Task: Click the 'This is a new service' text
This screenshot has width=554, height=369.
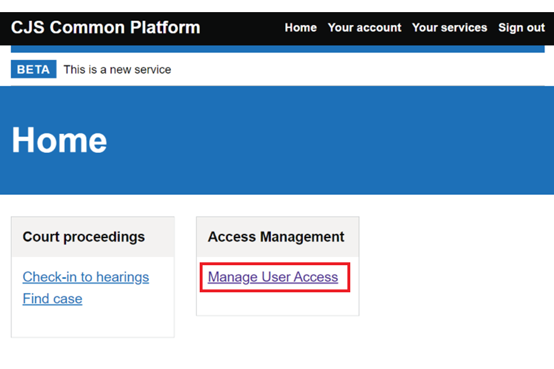Action: (x=117, y=70)
